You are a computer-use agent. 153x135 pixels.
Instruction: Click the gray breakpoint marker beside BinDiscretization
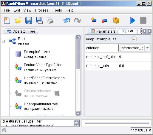click(57, 93)
